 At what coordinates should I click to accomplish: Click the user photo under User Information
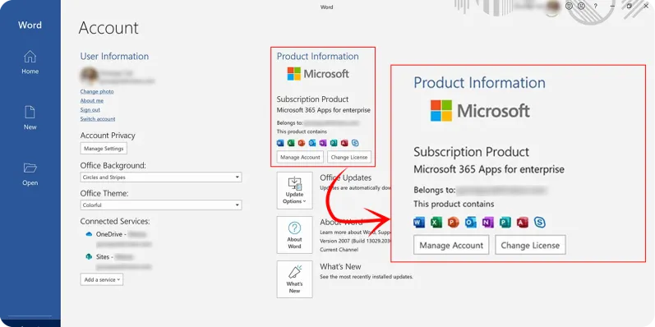pos(89,76)
